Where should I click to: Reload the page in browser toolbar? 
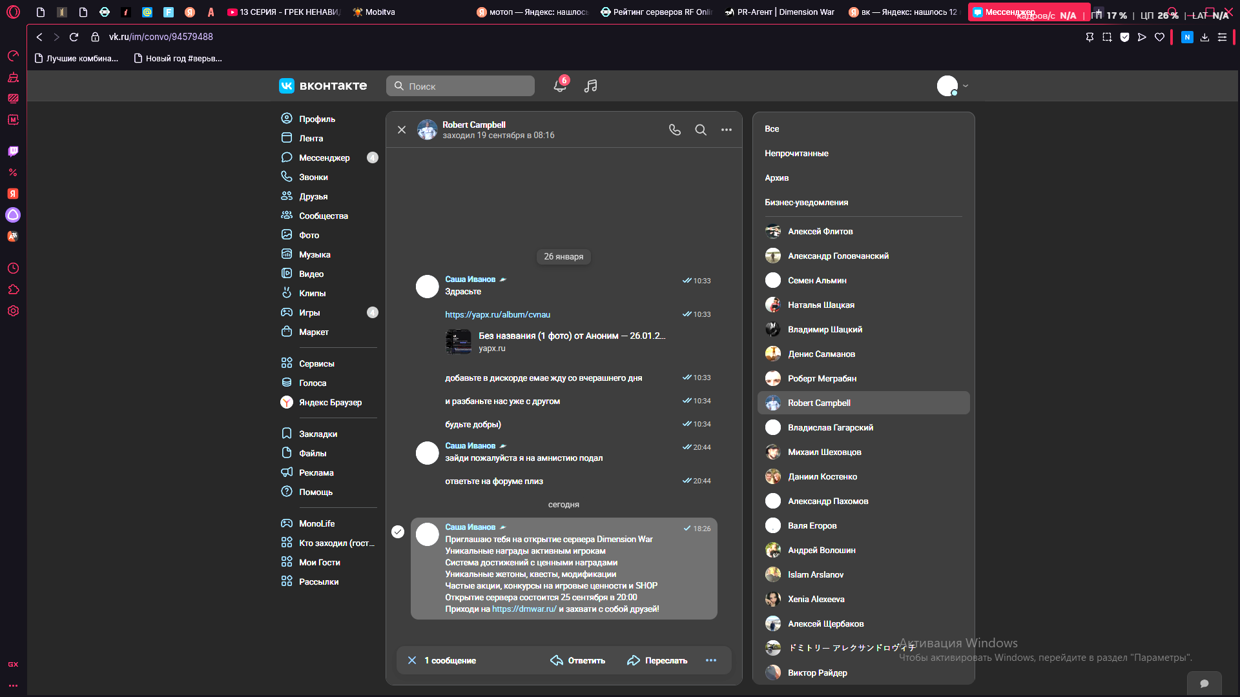[74, 37]
